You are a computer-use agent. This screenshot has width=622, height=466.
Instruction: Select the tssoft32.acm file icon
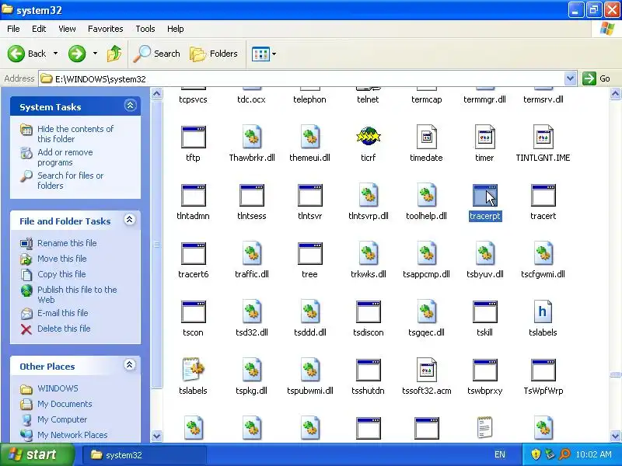(x=426, y=370)
